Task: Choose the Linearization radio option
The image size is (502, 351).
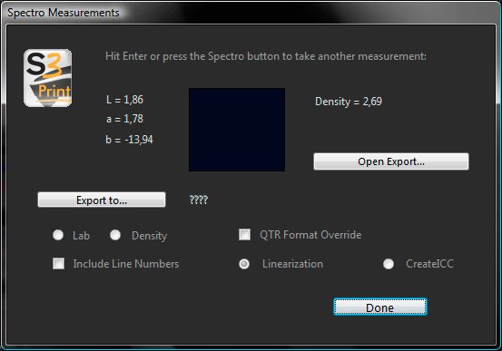Action: click(x=244, y=264)
